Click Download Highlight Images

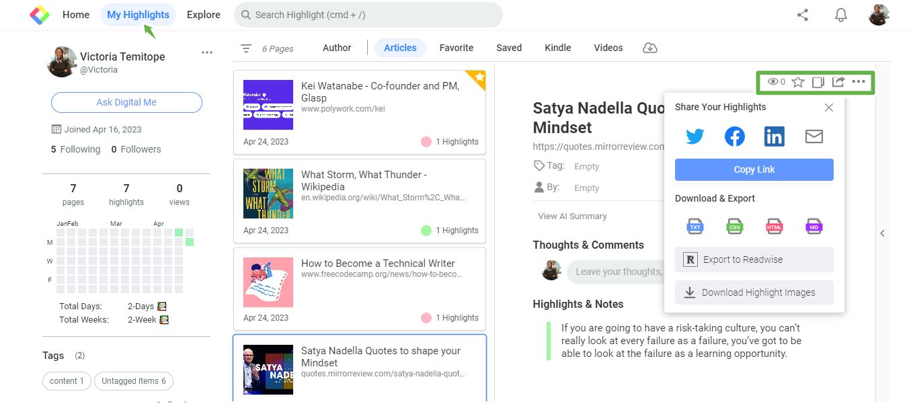(754, 292)
